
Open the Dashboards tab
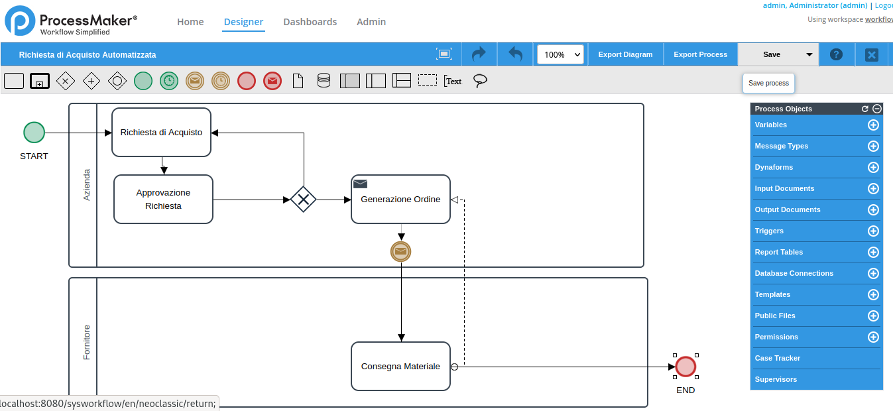coord(310,22)
